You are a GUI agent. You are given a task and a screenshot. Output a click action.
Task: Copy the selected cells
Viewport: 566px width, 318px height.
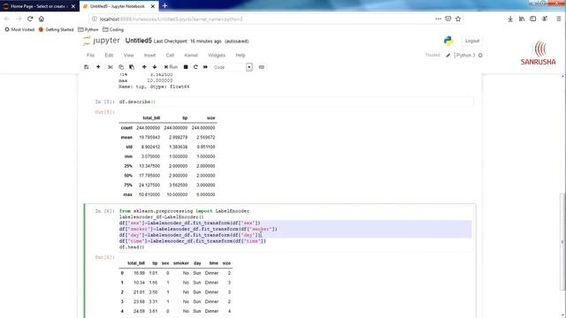[x=121, y=67]
